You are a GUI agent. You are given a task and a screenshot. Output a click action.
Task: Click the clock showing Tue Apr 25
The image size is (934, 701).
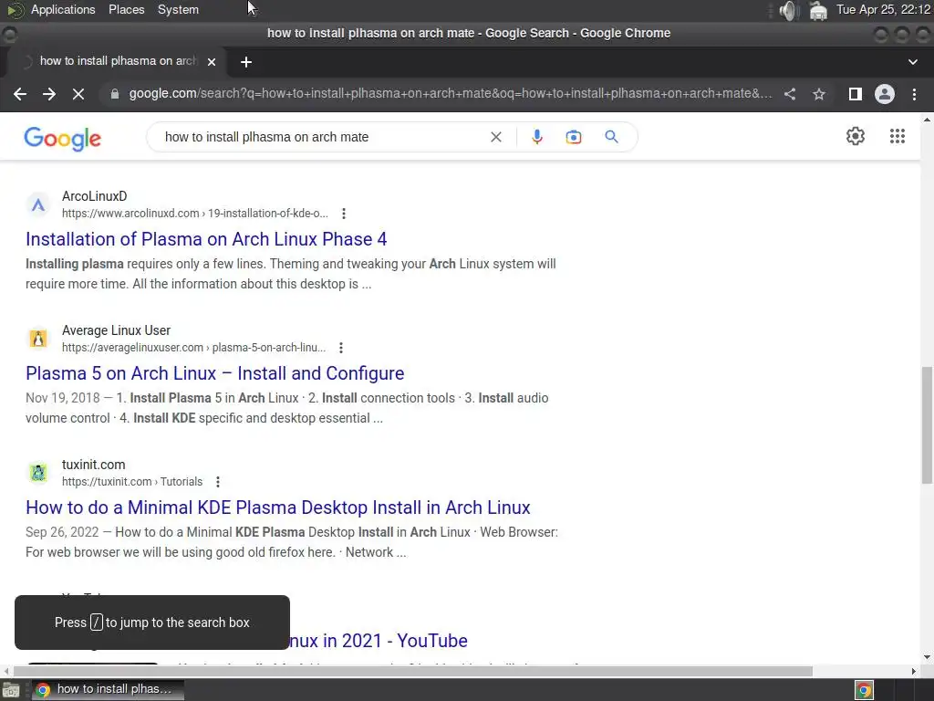[x=883, y=9]
